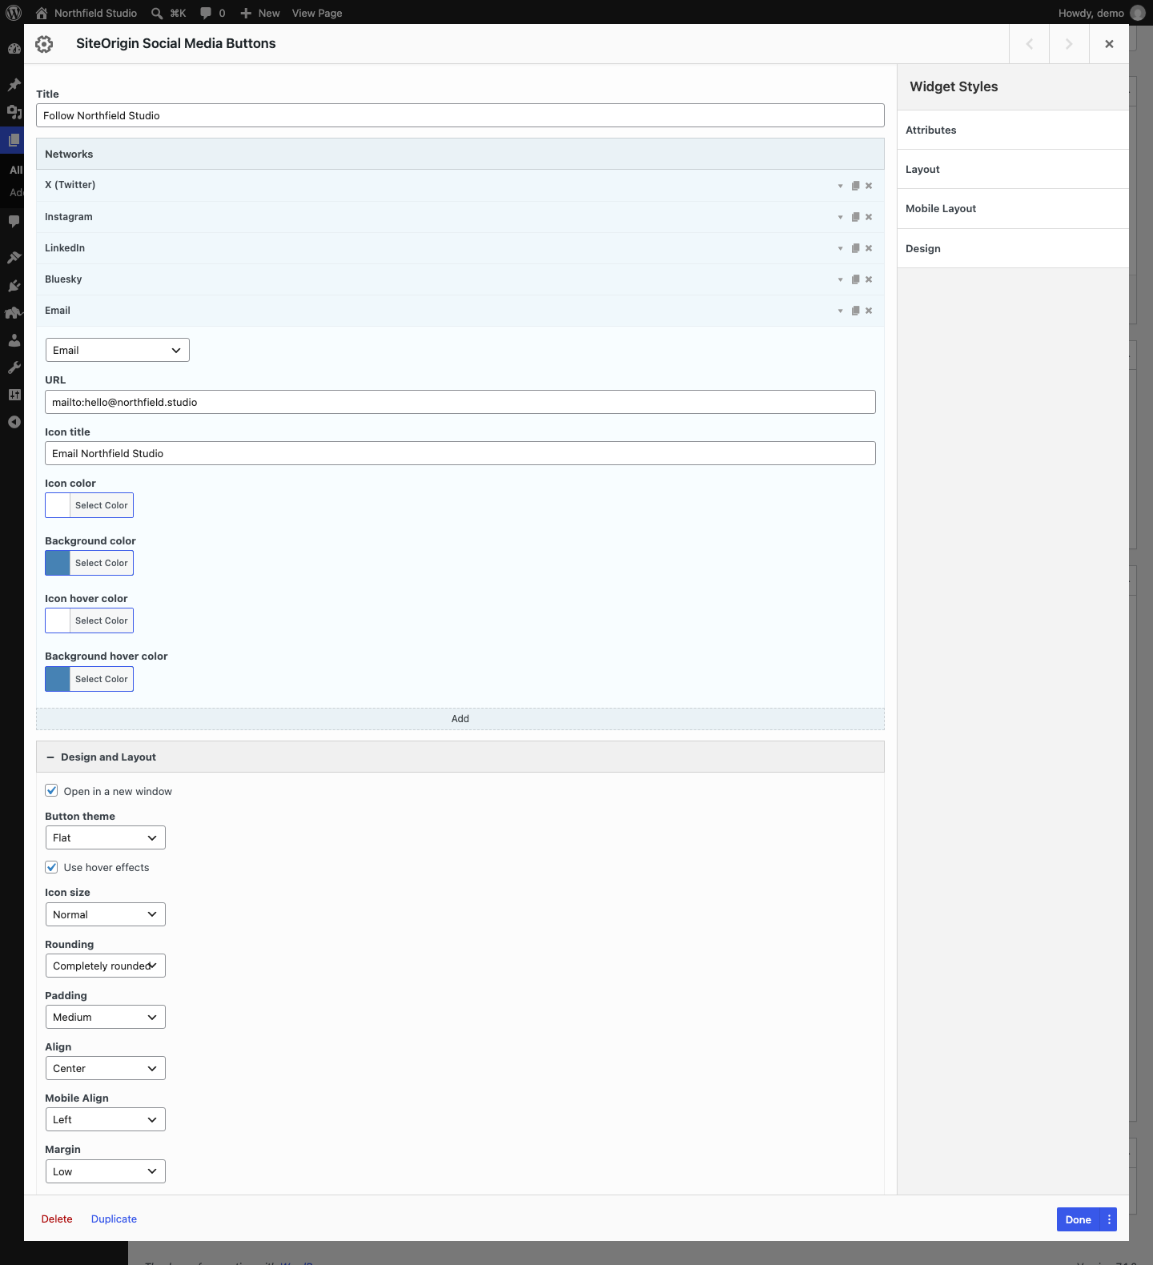The image size is (1153, 1265).
Task: Open the Design styles section
Action: click(x=1013, y=248)
